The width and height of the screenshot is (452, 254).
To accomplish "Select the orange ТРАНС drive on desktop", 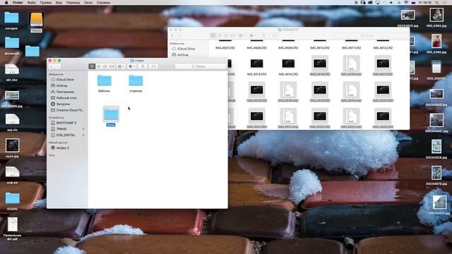I will click(x=36, y=22).
